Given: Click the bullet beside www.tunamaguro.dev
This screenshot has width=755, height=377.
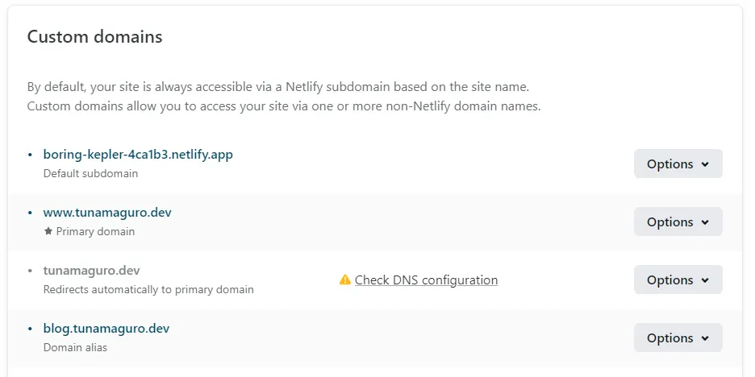Looking at the screenshot, I should click(31, 213).
